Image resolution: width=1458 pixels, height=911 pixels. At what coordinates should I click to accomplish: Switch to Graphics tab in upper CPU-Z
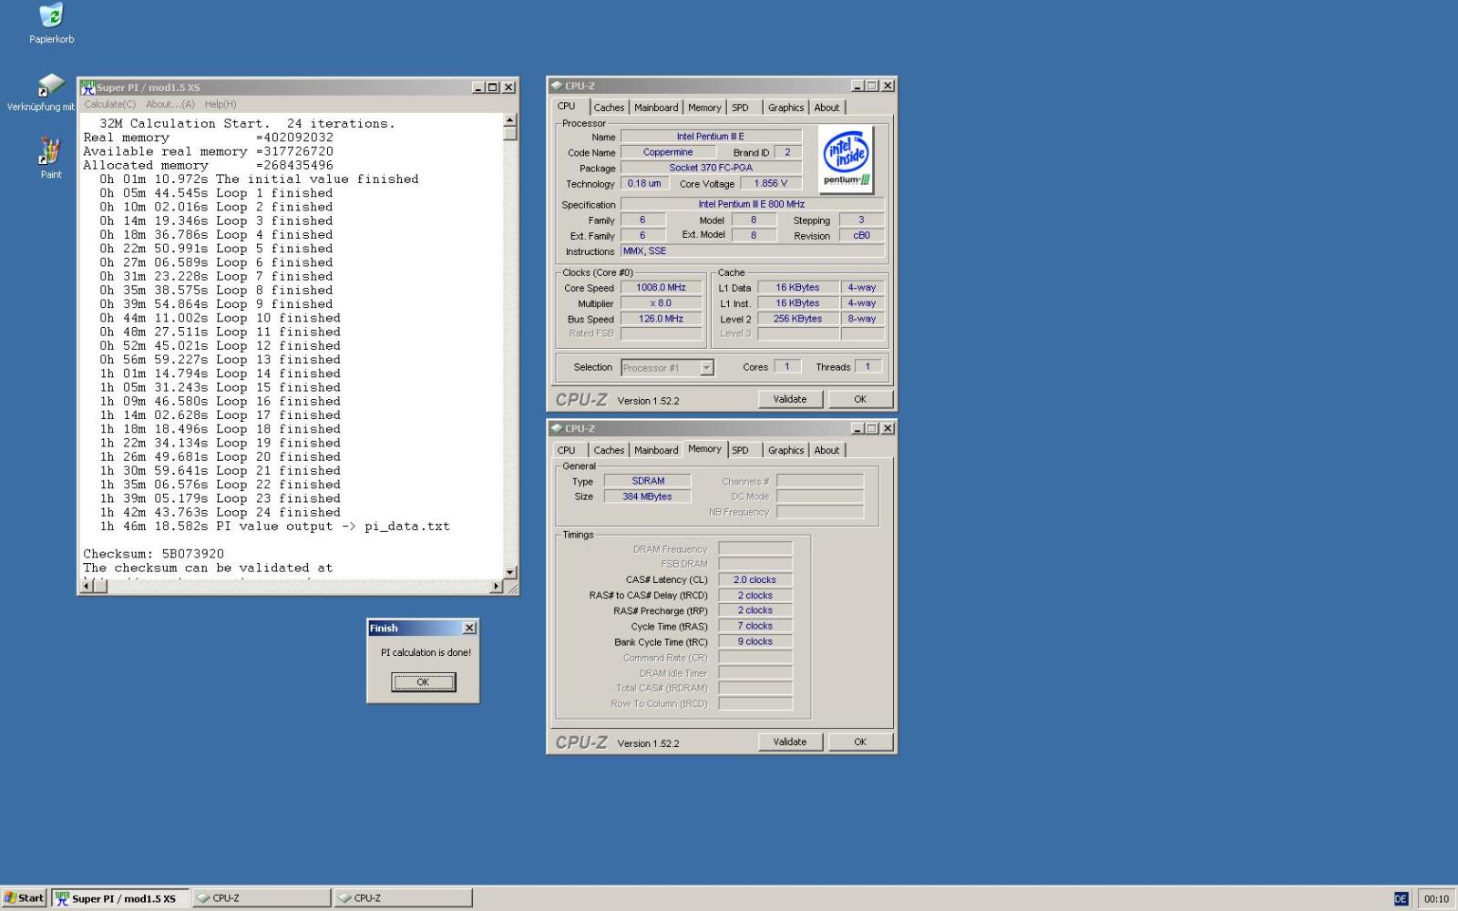785,107
